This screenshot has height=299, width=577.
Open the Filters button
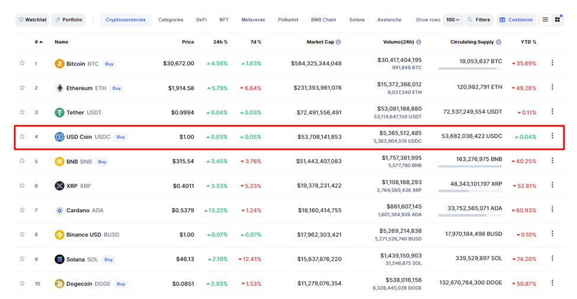click(478, 19)
